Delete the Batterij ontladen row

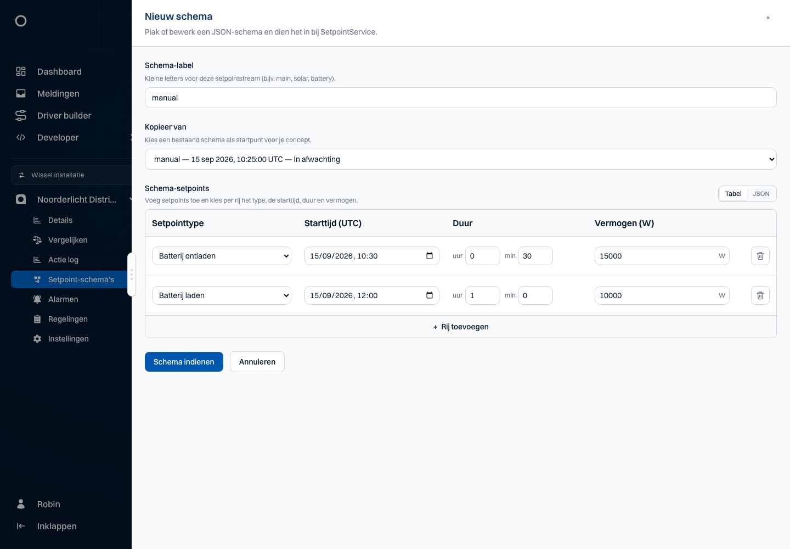(760, 256)
